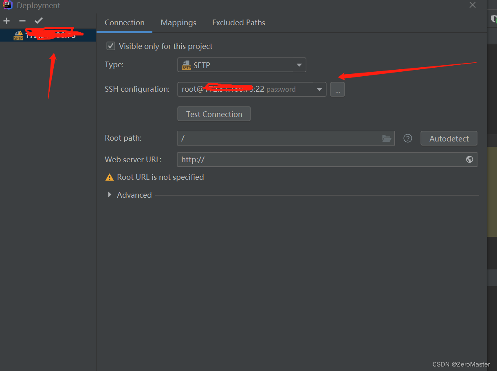497x371 pixels.
Task: Open web server URL in browser globe icon
Action: tap(470, 159)
